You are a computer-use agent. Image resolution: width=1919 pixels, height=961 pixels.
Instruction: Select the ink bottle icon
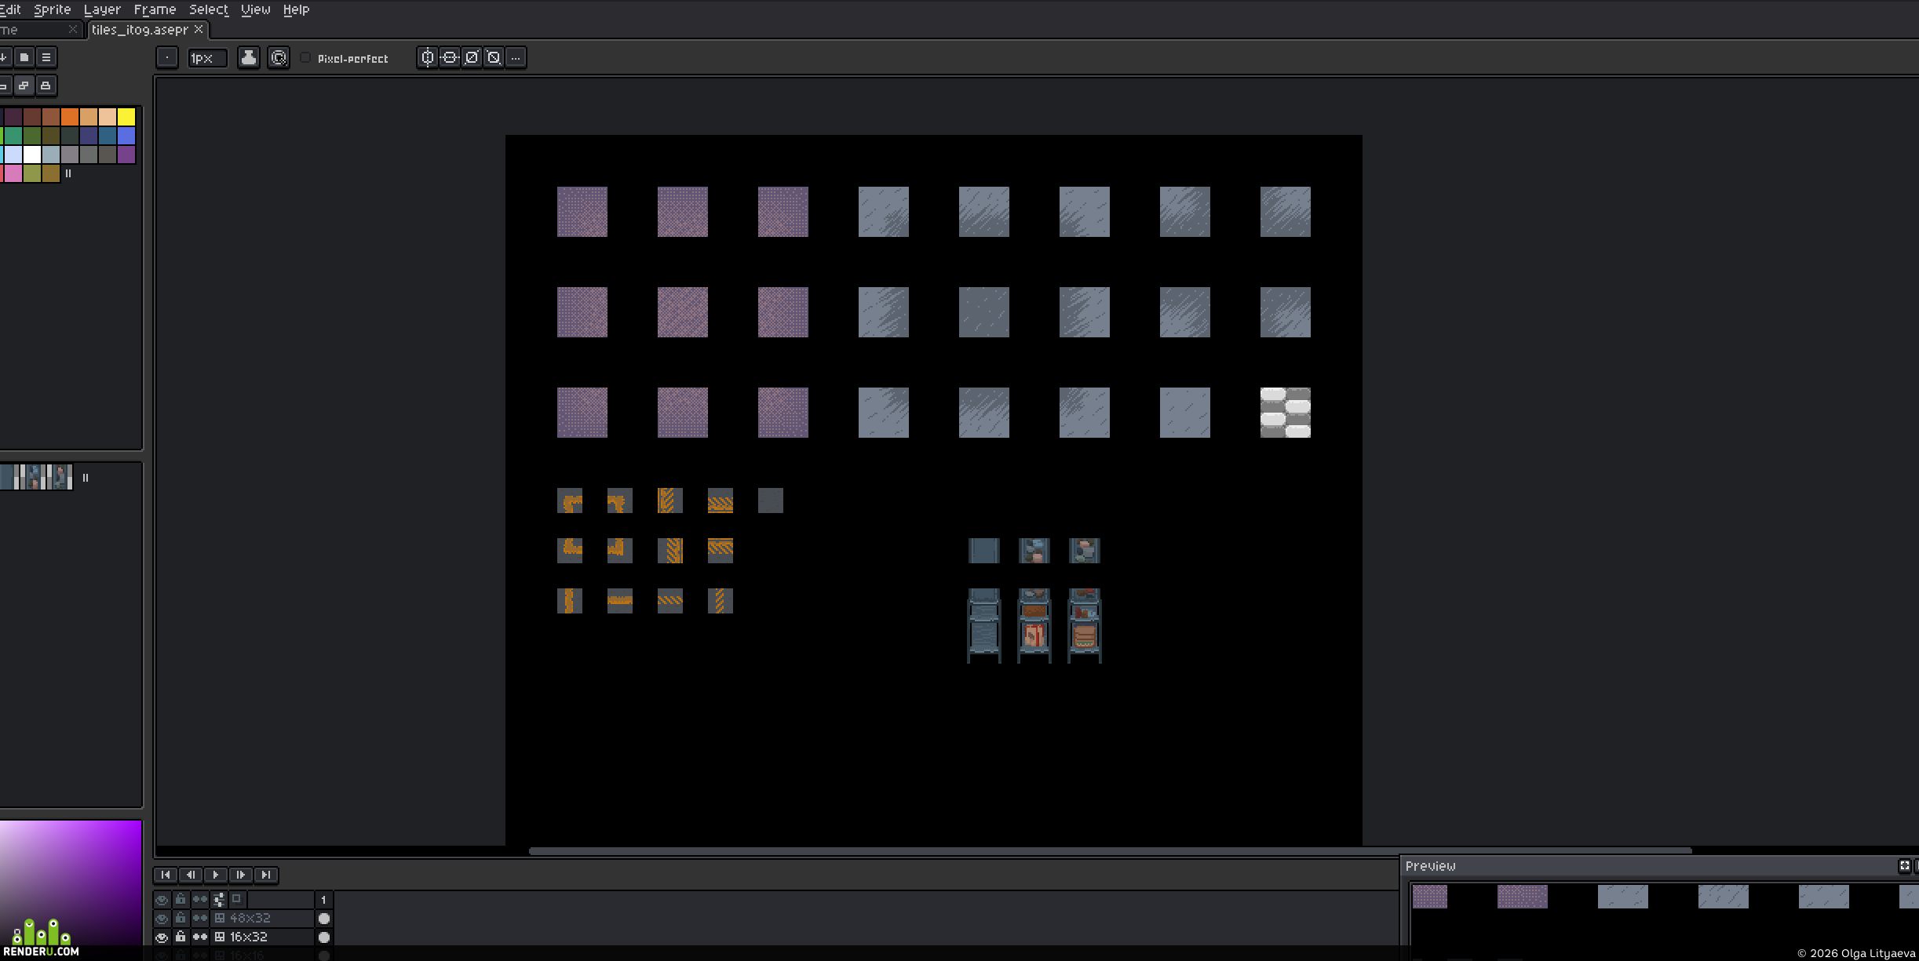[x=249, y=58]
